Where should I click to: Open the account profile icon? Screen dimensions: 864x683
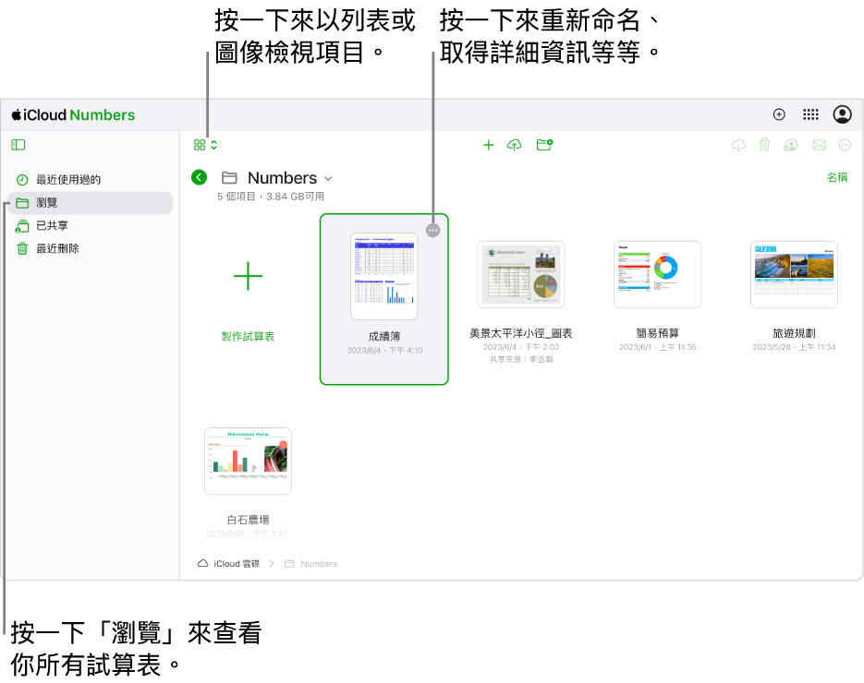[843, 114]
